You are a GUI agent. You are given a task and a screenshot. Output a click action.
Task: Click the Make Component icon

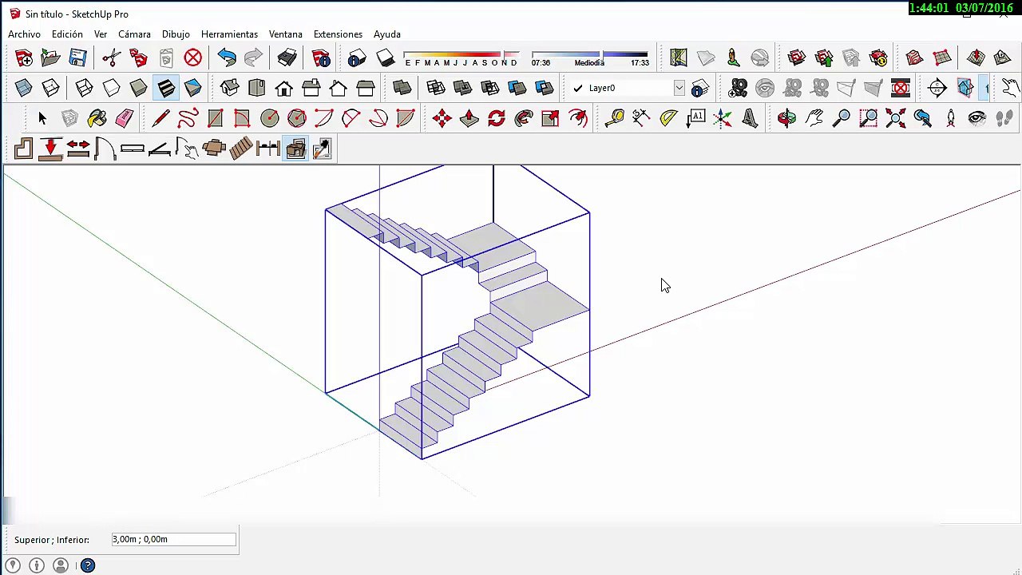[x=69, y=118]
